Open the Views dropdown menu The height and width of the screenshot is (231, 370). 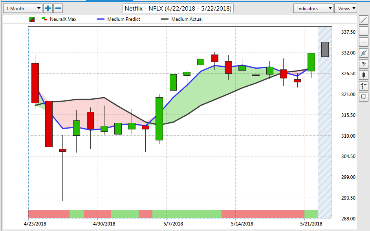[x=345, y=8]
